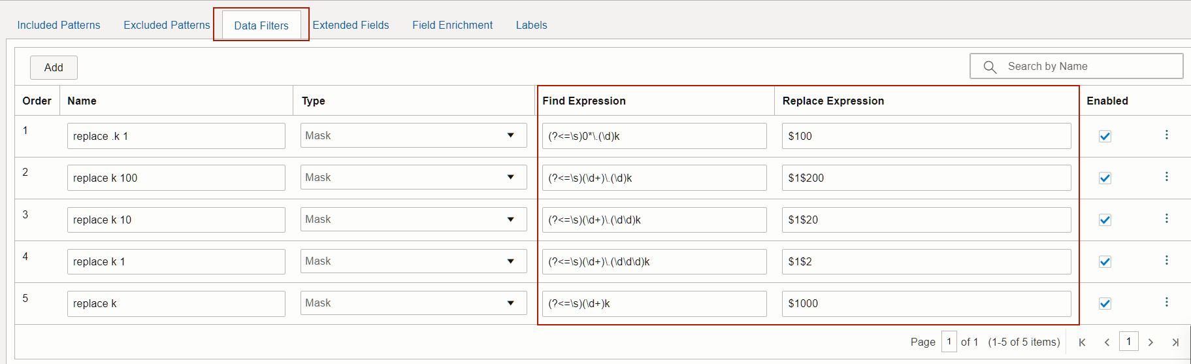Image resolution: width=1191 pixels, height=364 pixels.
Task: Switch to Labels tab
Action: (531, 25)
